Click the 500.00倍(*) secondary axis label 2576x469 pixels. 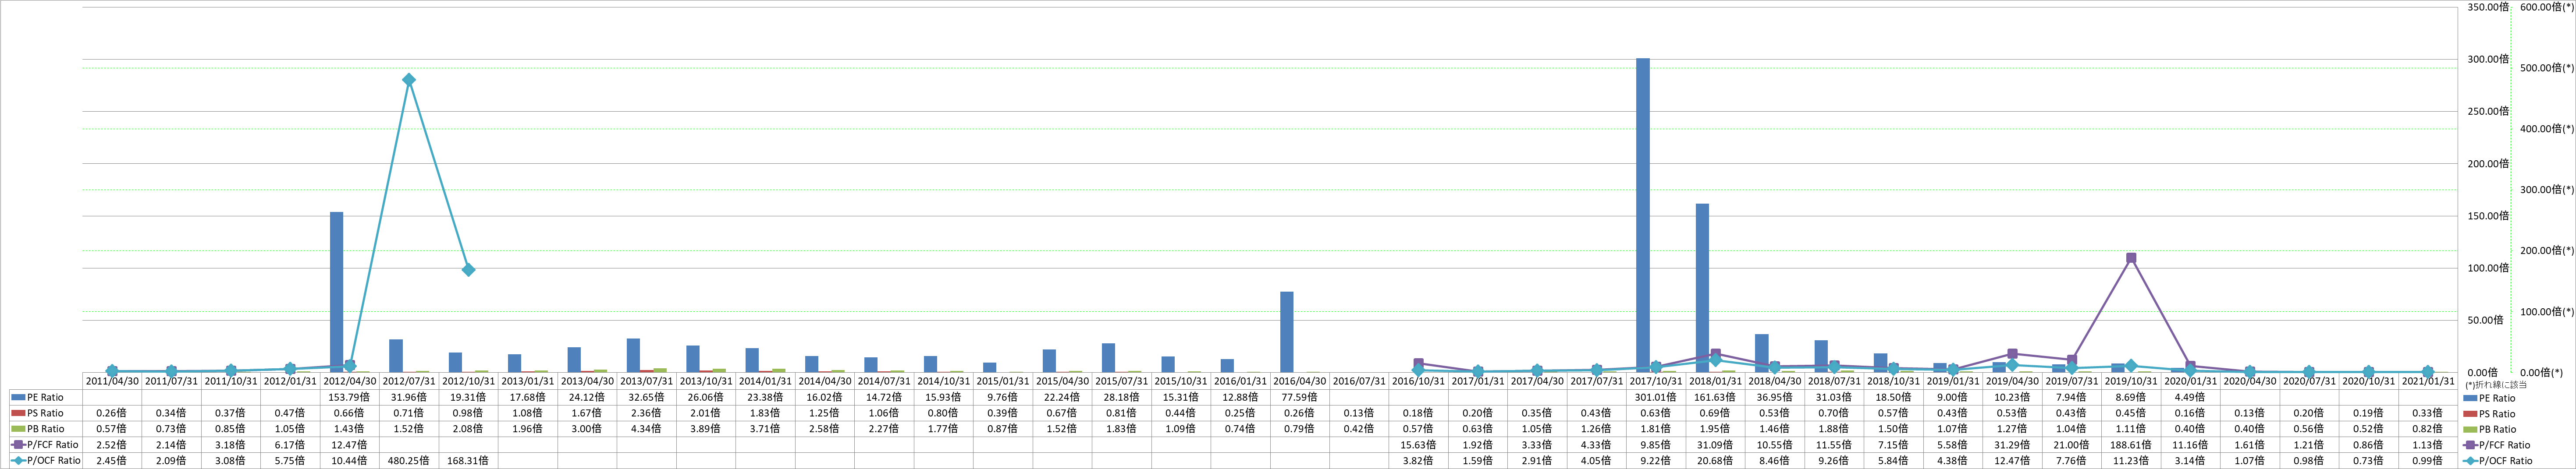[x=2547, y=67]
